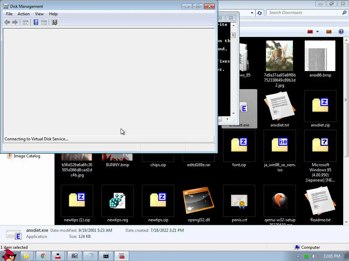
Task: Open the address bar history dropdown arrow
Action: point(252,13)
